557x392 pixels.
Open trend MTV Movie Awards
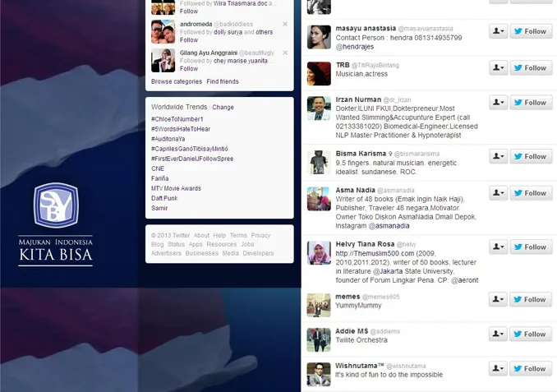click(176, 188)
